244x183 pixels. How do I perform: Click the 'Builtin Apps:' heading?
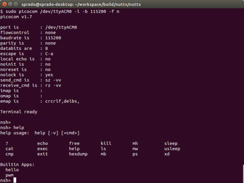point(18,165)
